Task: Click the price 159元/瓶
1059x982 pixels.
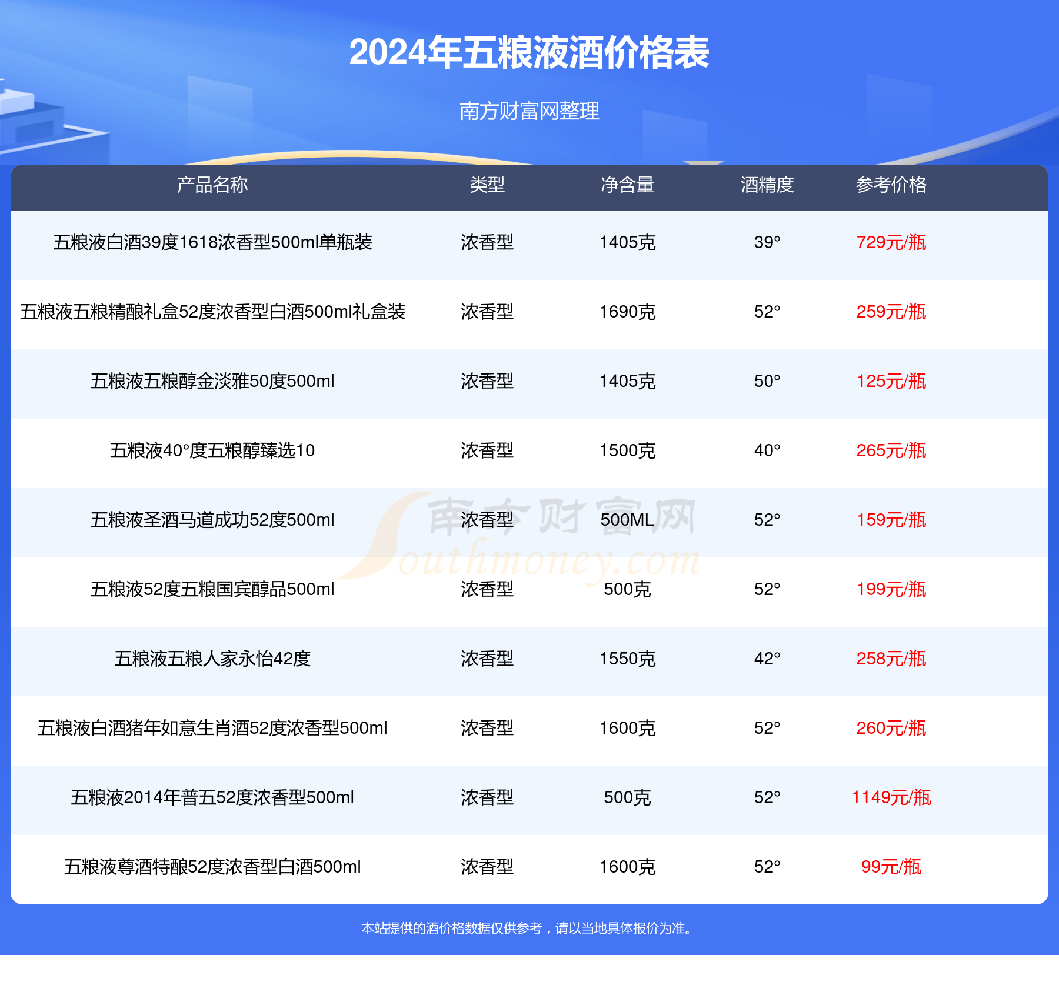Action: (891, 520)
